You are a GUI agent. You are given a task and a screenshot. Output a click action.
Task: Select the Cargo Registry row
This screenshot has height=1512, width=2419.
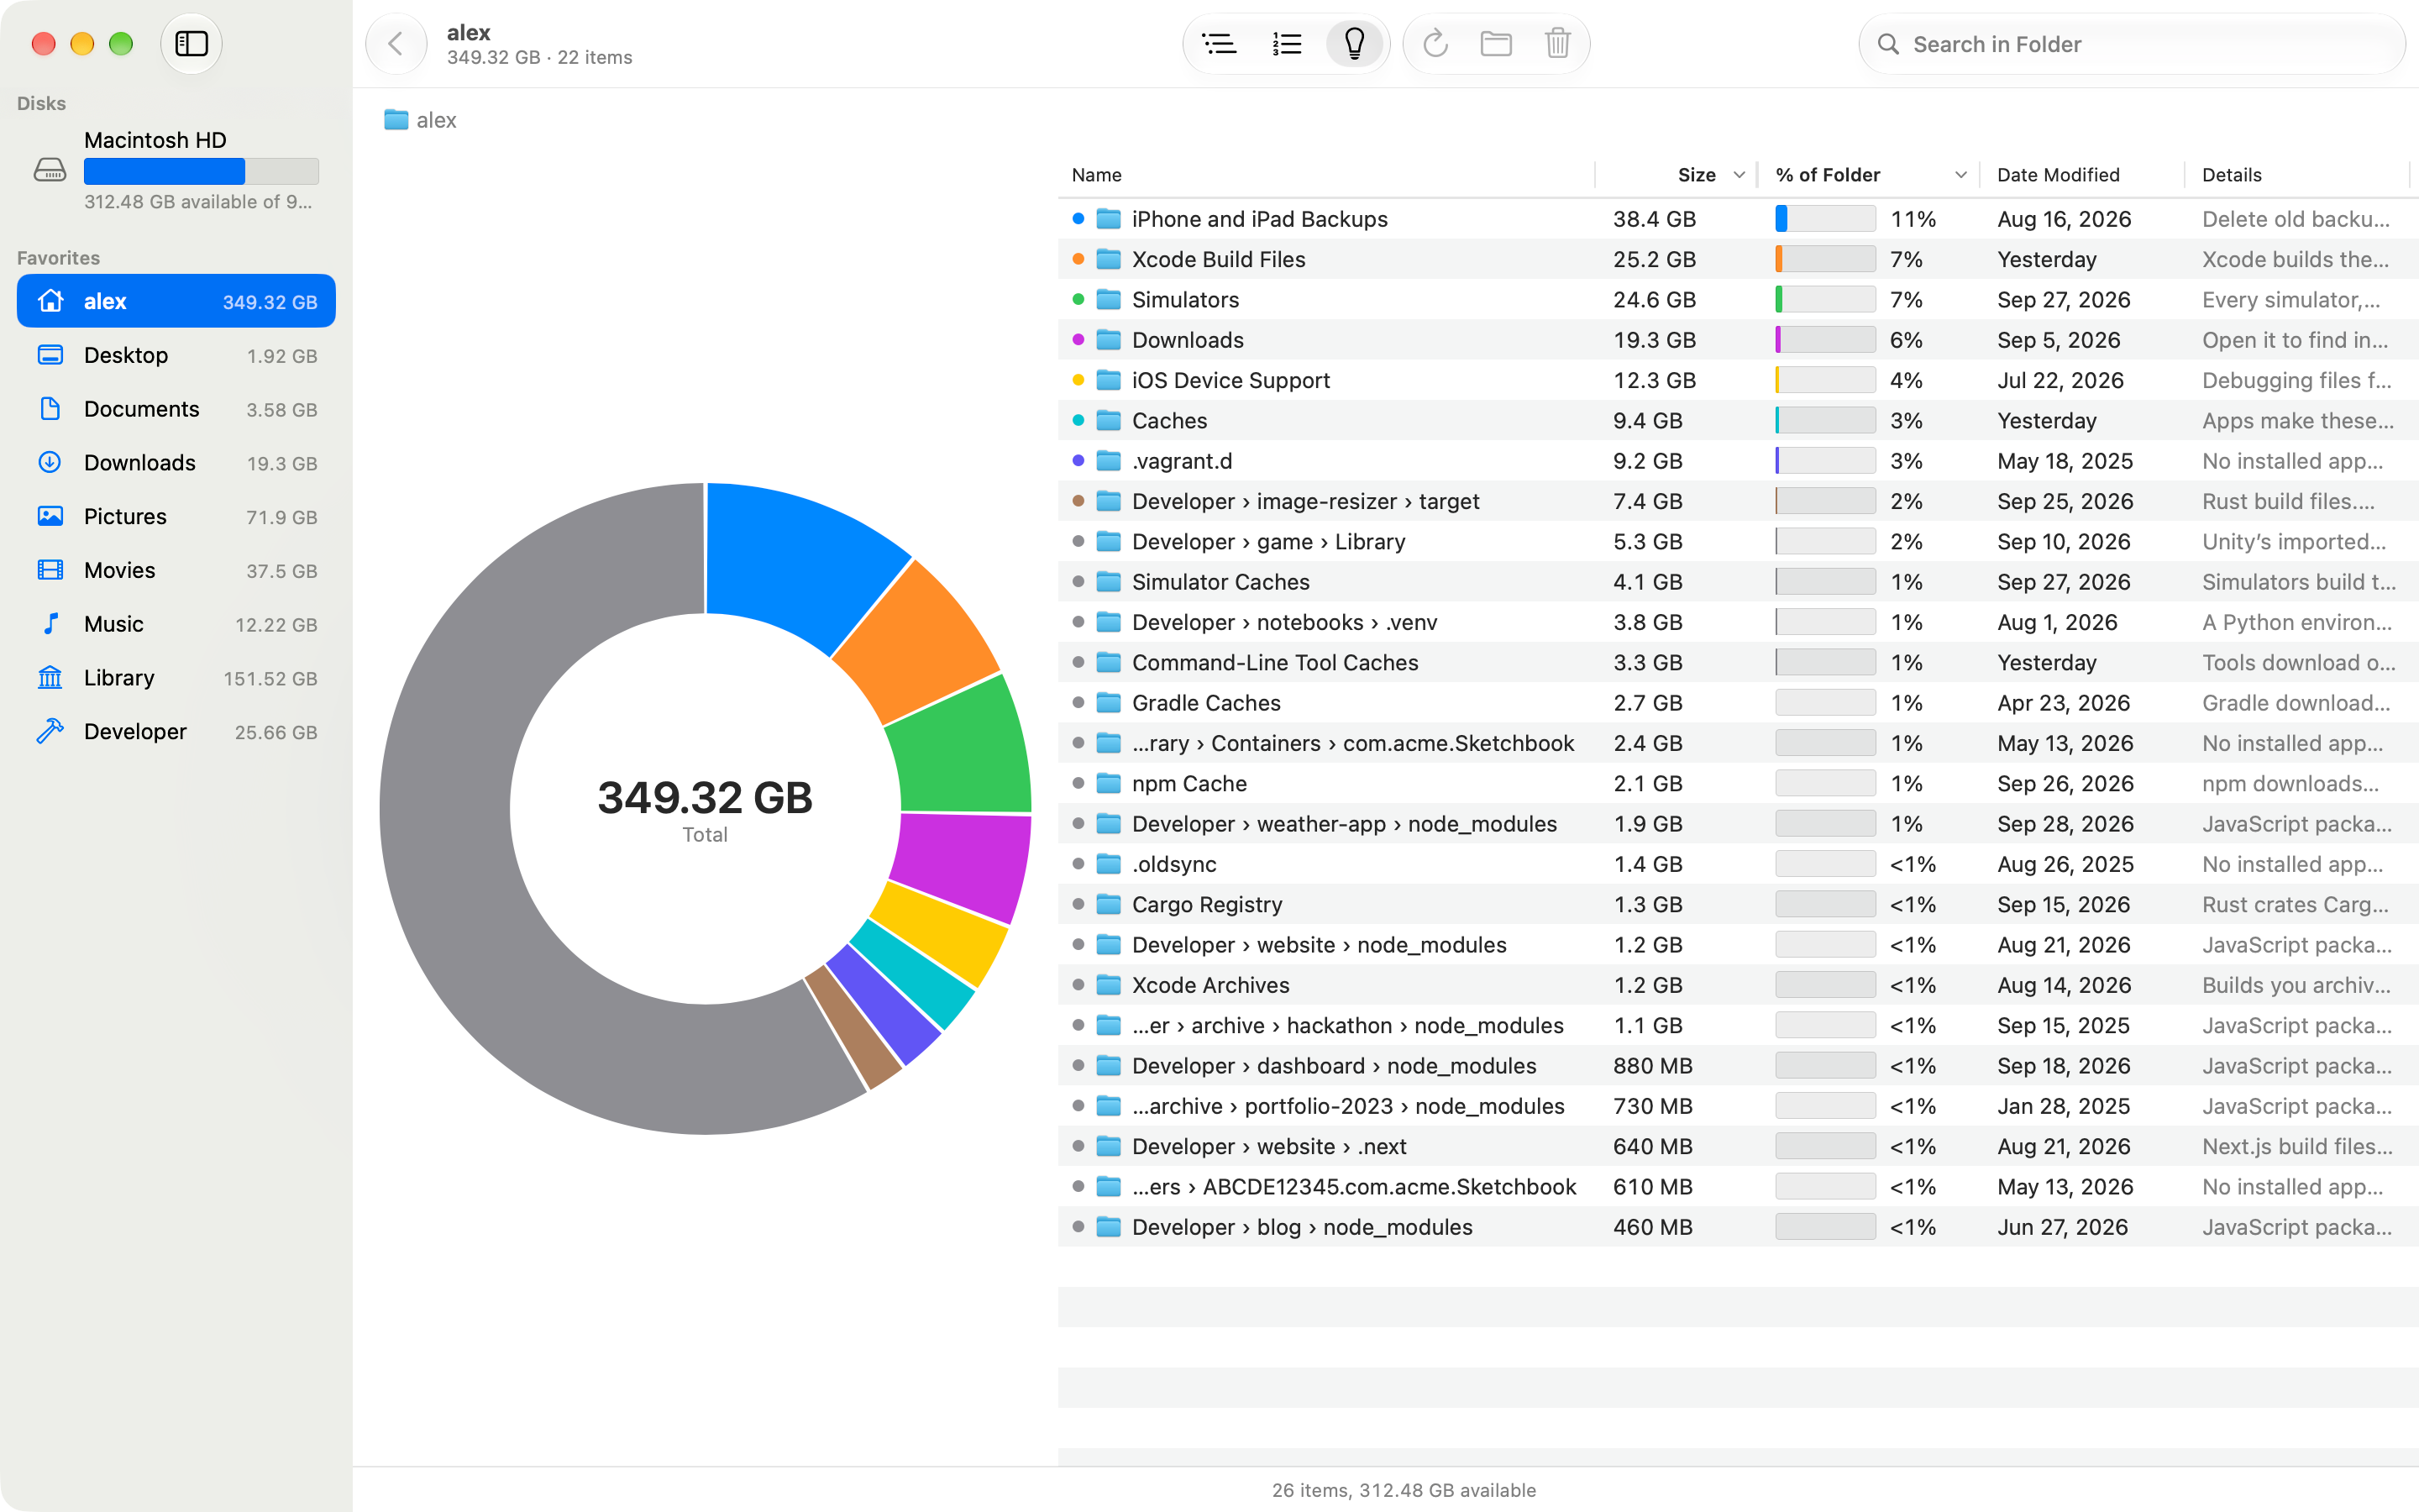[1737, 905]
